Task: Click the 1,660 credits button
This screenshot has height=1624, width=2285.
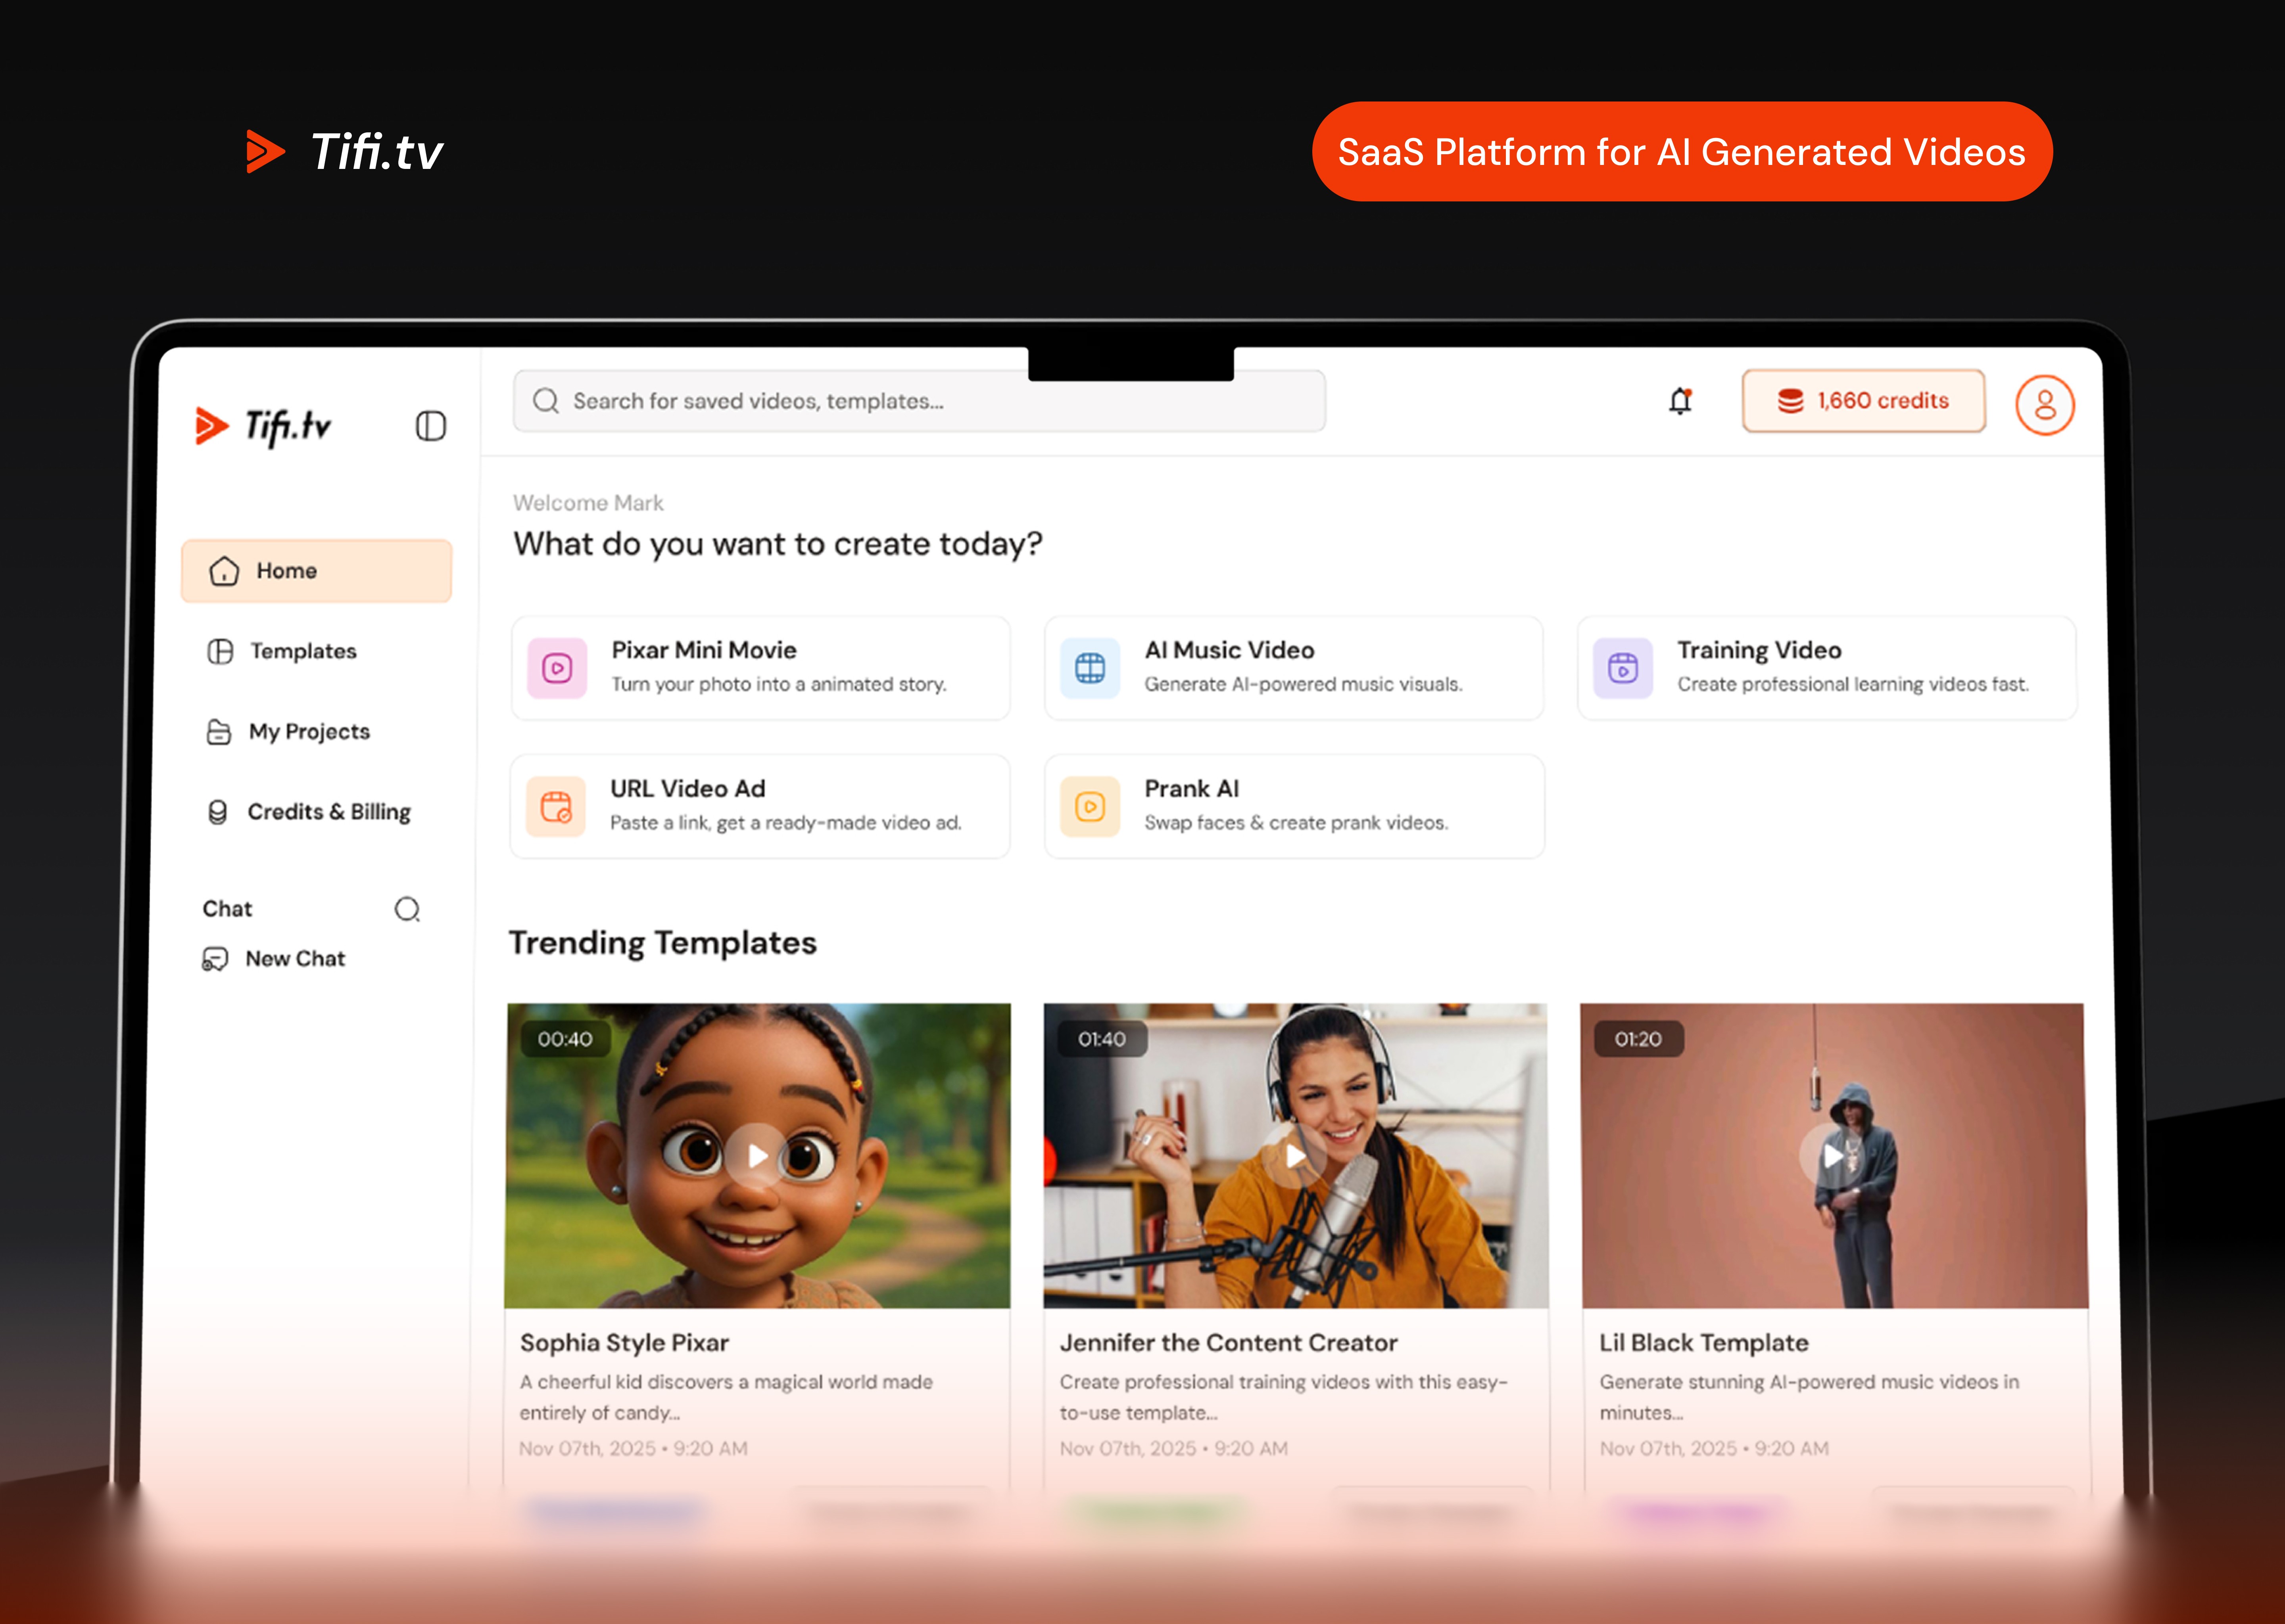Action: pyautogui.click(x=1863, y=401)
